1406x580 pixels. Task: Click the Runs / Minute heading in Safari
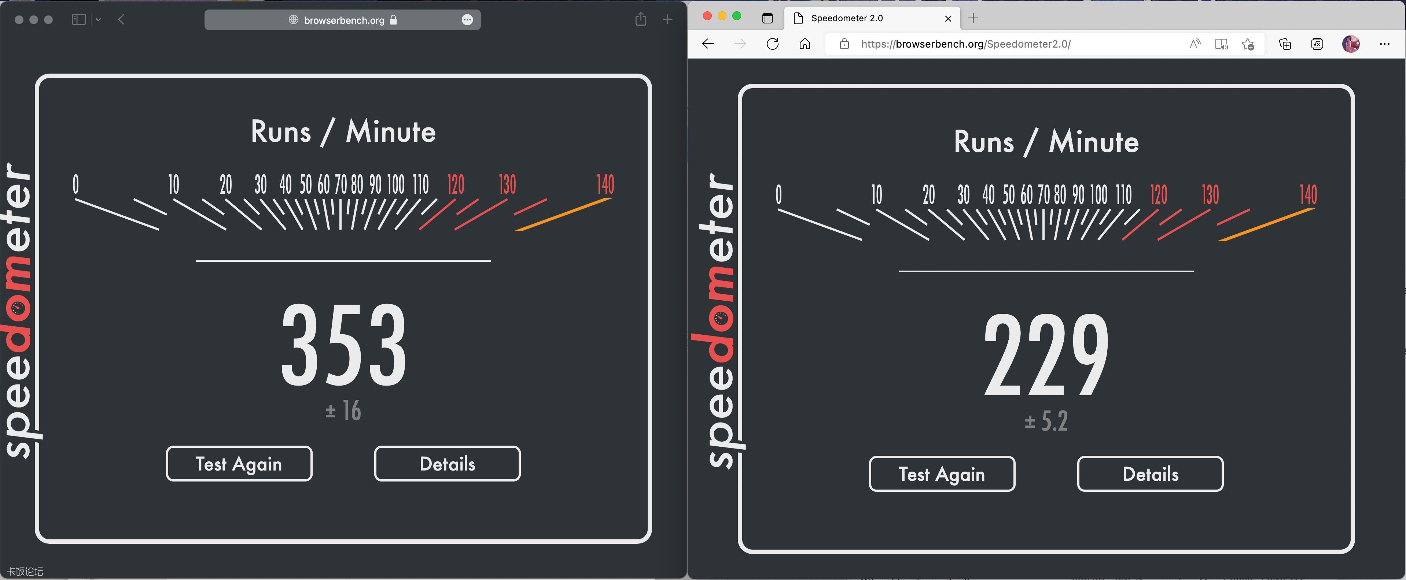[343, 132]
